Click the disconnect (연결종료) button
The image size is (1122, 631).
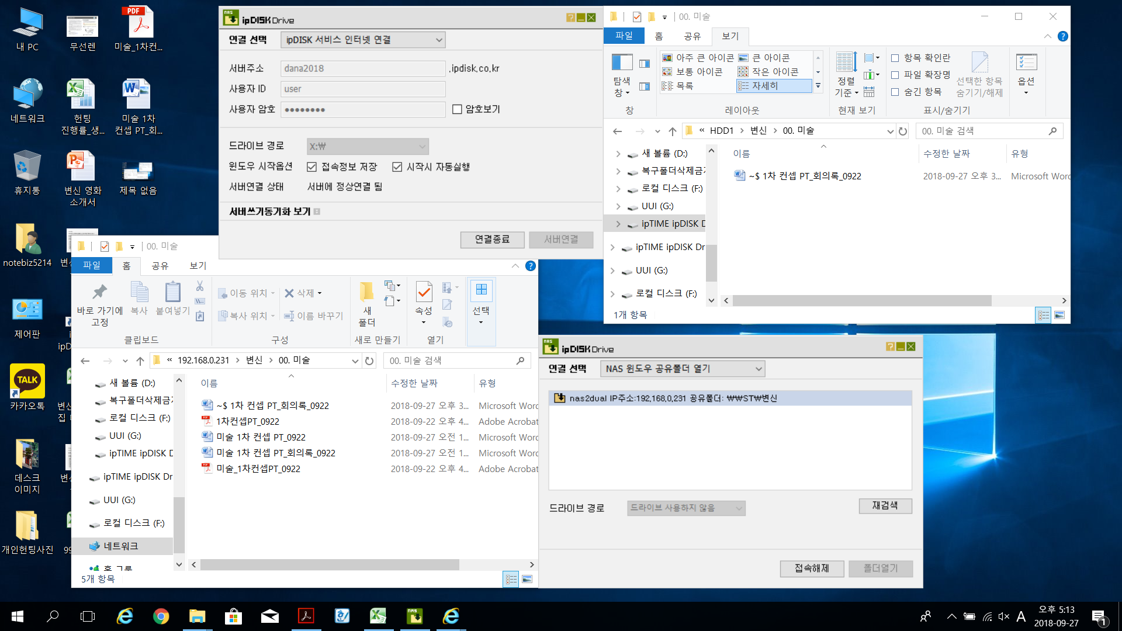(x=492, y=240)
